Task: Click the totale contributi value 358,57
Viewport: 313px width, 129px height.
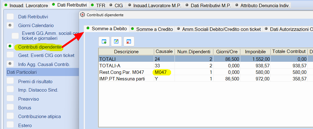Action: (x=289, y=79)
